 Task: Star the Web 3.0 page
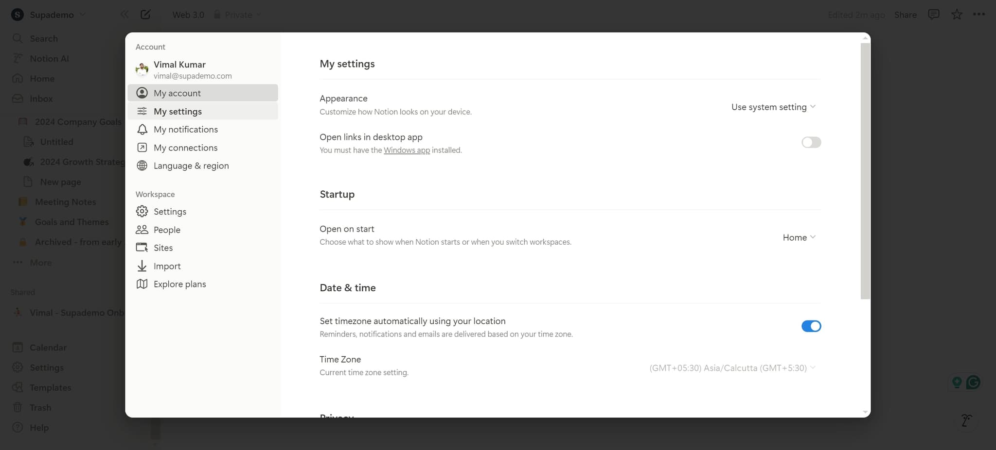point(957,15)
